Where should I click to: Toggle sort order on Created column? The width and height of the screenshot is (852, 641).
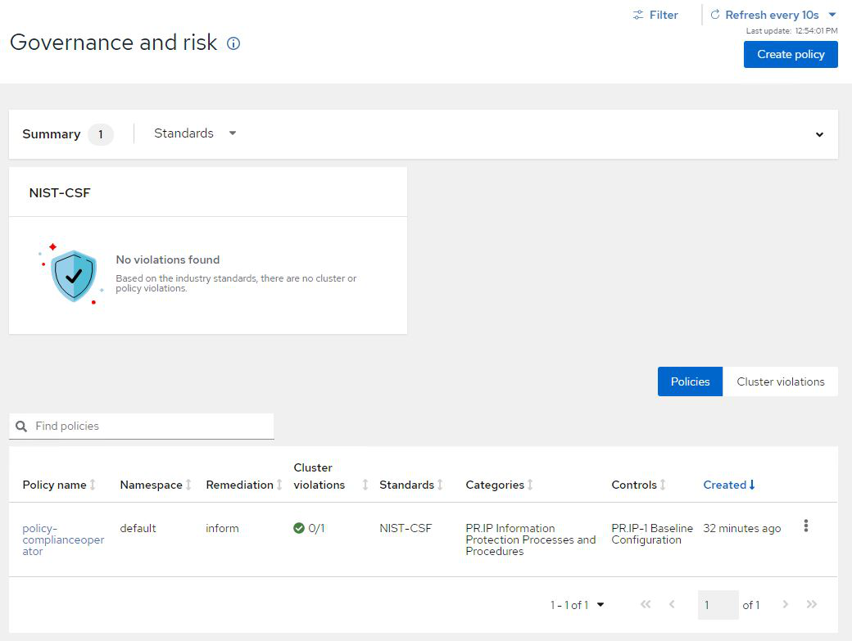728,485
